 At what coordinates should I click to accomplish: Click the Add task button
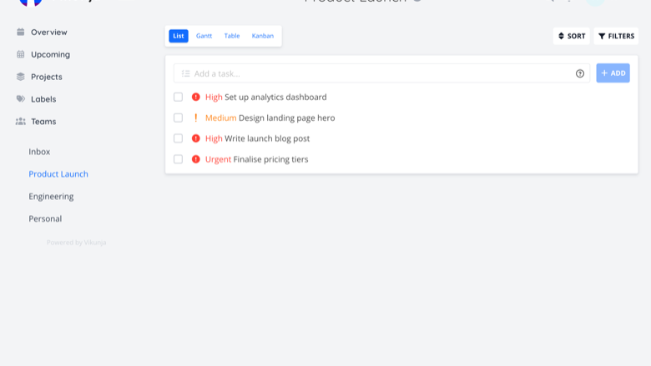point(613,73)
